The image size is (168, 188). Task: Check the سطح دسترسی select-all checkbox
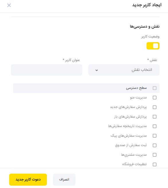point(155,88)
